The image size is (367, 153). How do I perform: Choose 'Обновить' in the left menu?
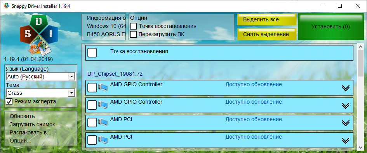pos(22,116)
